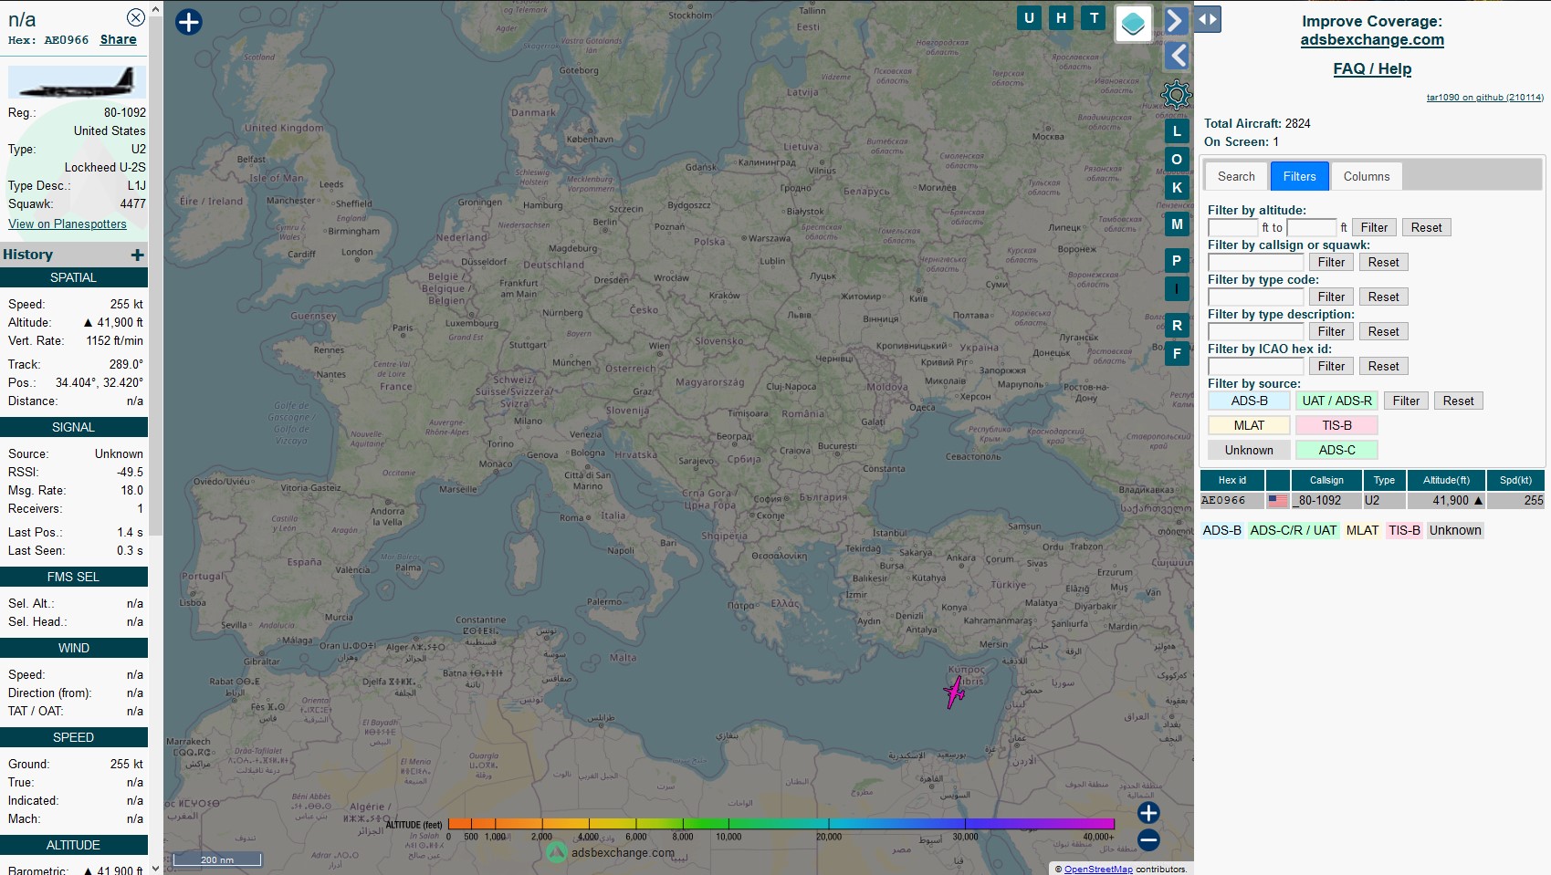Select the ADS-B source option

(x=1249, y=401)
